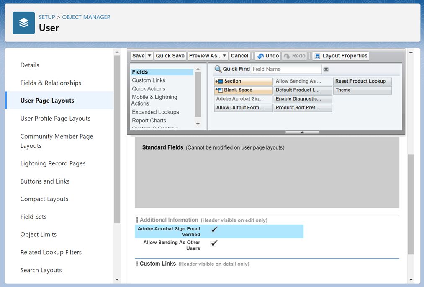
Task: Click the Adobe Acrobat Sign Email Verified checkmark
Action: tap(214, 229)
